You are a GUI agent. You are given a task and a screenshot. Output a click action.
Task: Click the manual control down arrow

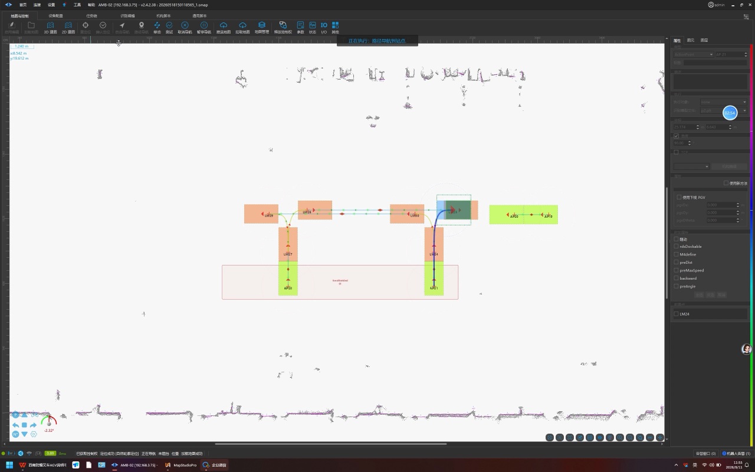[x=24, y=434]
